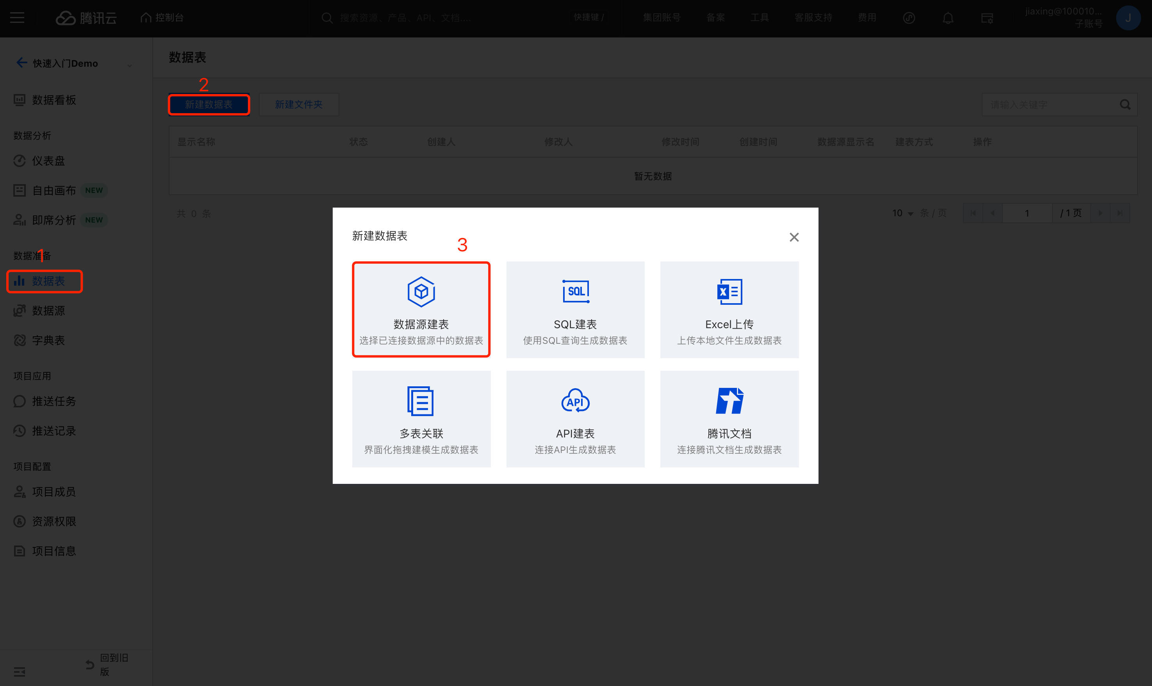The width and height of the screenshot is (1152, 686).
Task: Click the Tencent Cloud logo
Action: pyautogui.click(x=86, y=18)
